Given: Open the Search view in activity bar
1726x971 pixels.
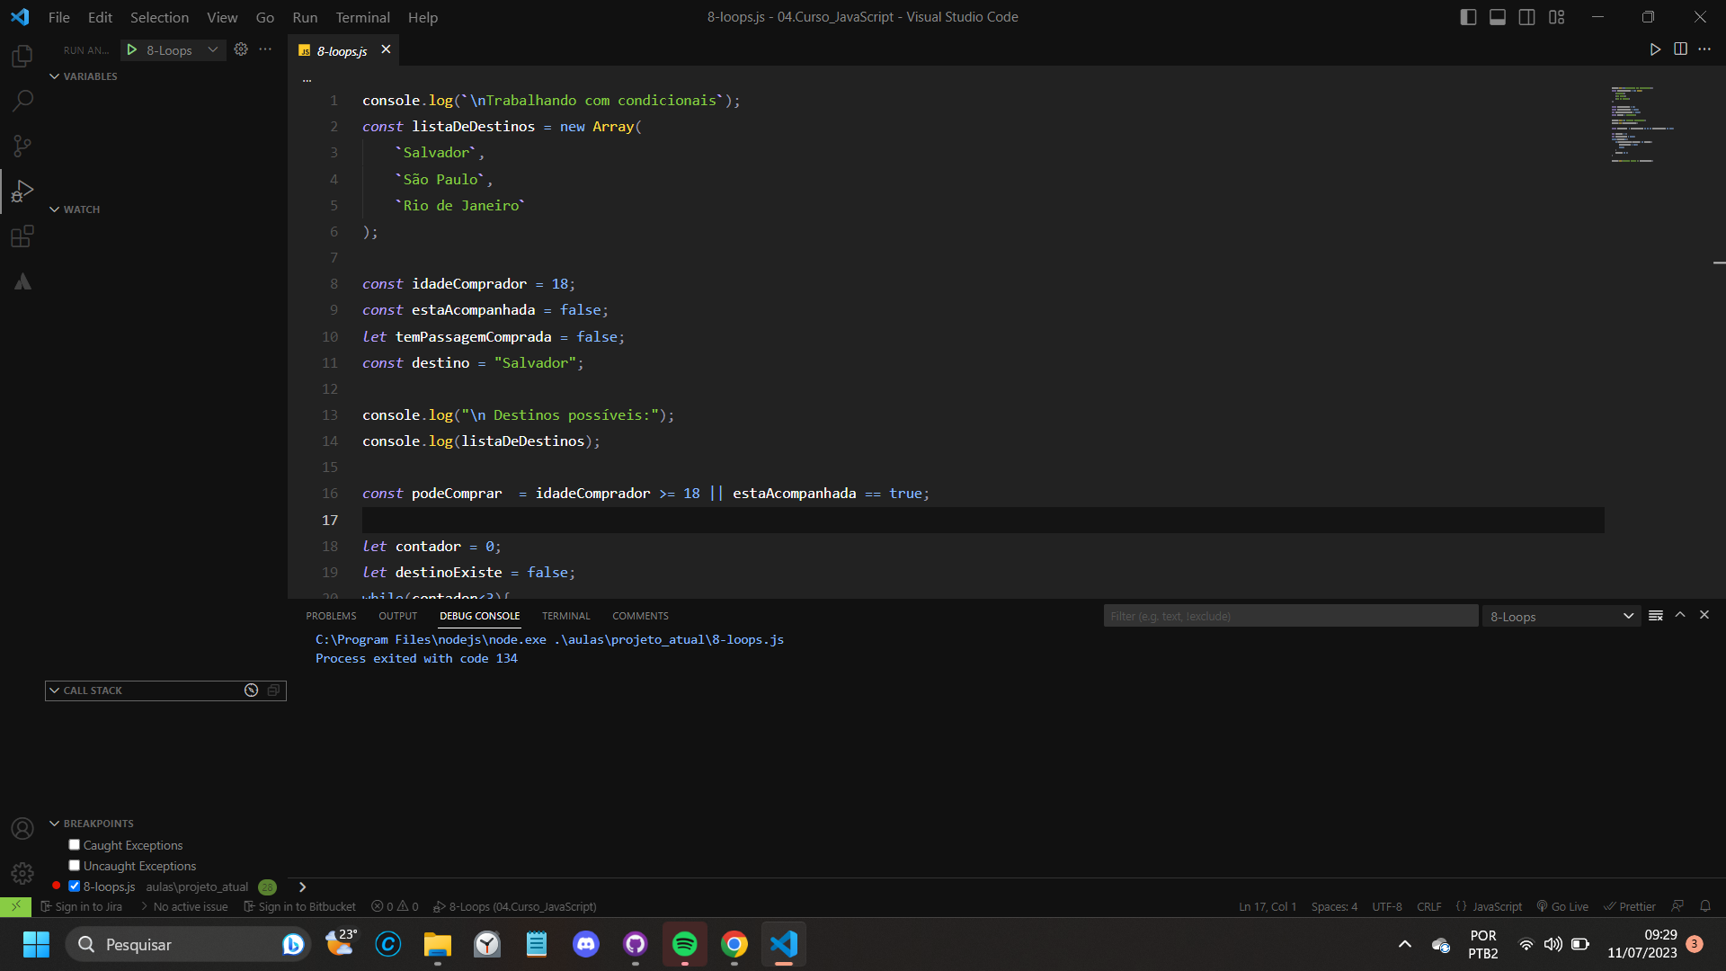Looking at the screenshot, I should (22, 101).
